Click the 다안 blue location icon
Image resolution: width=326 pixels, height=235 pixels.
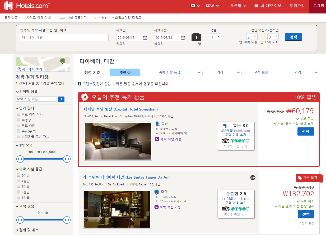click(156, 192)
